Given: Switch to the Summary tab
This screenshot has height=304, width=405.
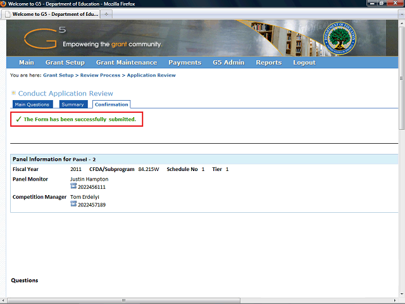Looking at the screenshot, I should point(73,104).
